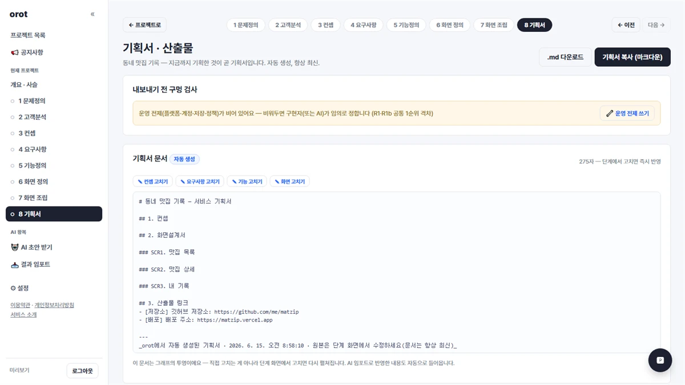685x385 pixels.
Task: Click 기능 고치기 edit button
Action: (247, 181)
